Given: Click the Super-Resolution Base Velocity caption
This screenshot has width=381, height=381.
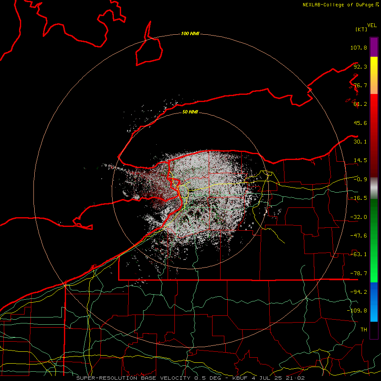Looking at the screenshot, I should click(190, 378).
